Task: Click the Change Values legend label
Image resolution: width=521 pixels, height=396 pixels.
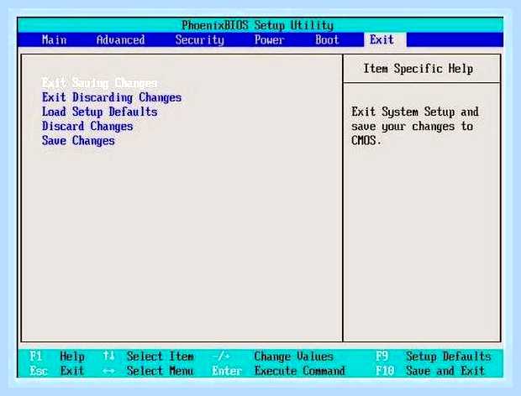Action: (x=294, y=357)
